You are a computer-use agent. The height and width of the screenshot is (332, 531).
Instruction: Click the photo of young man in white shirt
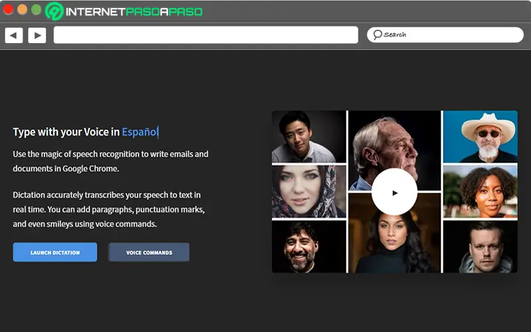309,137
